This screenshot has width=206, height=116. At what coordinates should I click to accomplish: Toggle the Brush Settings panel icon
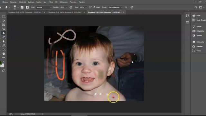tap(22, 7)
